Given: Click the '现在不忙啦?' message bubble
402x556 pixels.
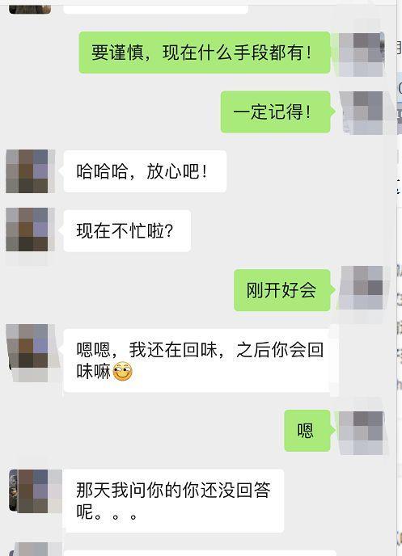Looking at the screenshot, I should pyautogui.click(x=127, y=231).
